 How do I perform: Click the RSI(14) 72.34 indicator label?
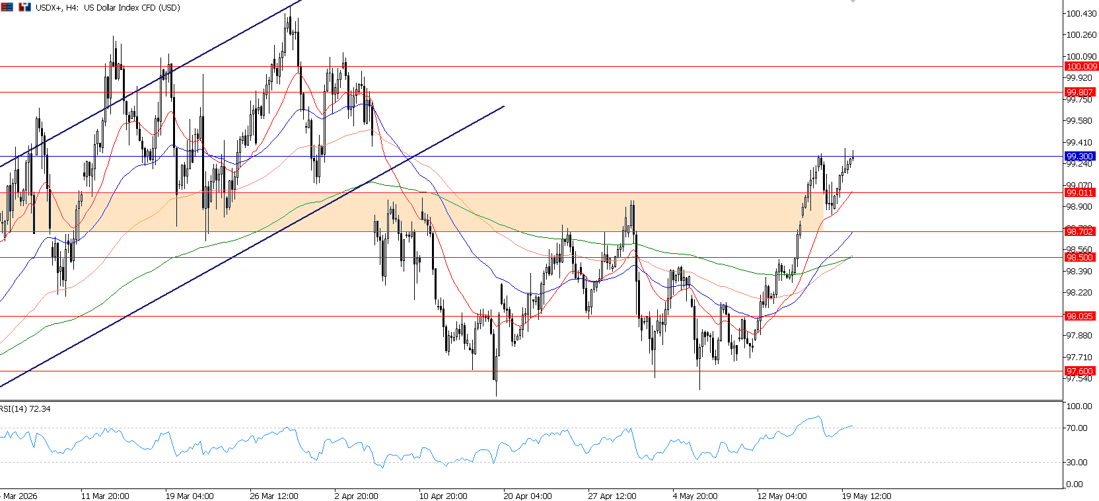coord(25,409)
